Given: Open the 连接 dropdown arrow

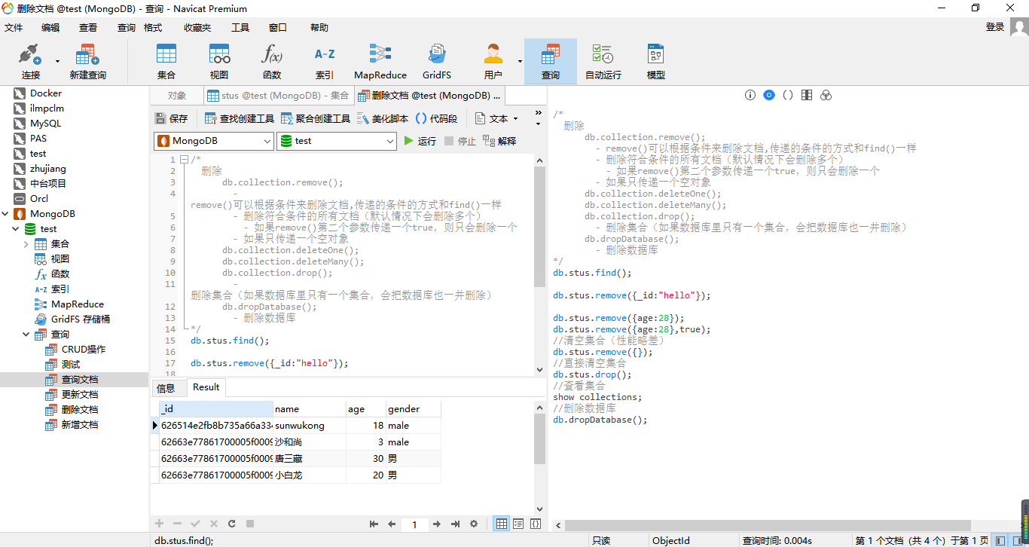Looking at the screenshot, I should point(57,61).
